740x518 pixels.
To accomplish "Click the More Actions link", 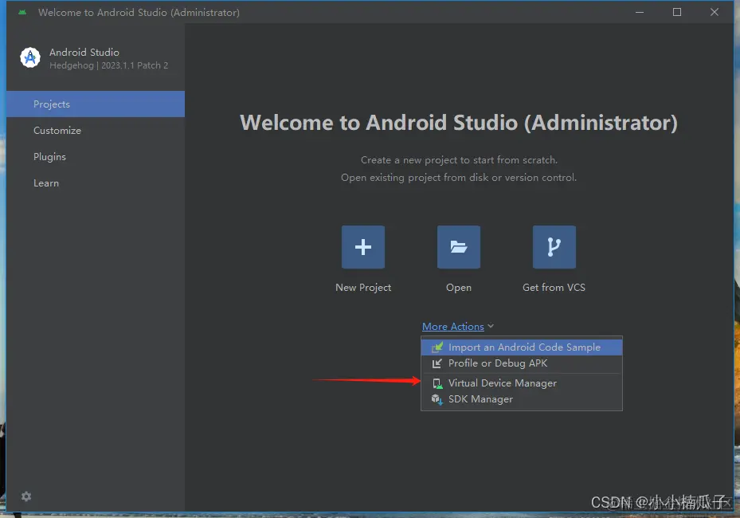I will pyautogui.click(x=453, y=326).
